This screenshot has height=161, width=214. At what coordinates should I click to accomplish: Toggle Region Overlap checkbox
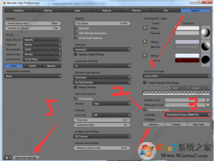click(x=75, y=87)
